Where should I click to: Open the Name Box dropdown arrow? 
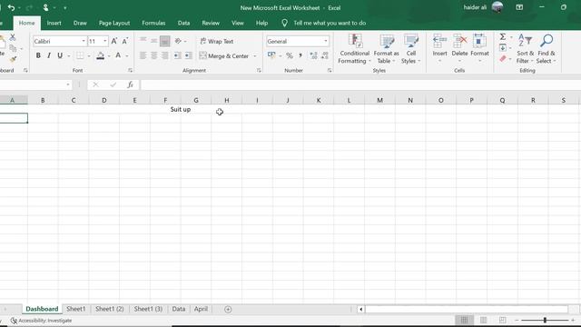pos(68,84)
